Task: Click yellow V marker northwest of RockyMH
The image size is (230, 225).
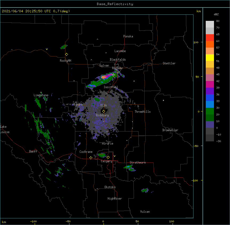Action: (x=47, y=49)
